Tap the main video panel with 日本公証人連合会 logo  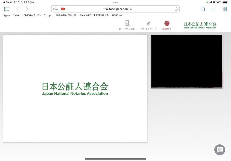[75, 89]
